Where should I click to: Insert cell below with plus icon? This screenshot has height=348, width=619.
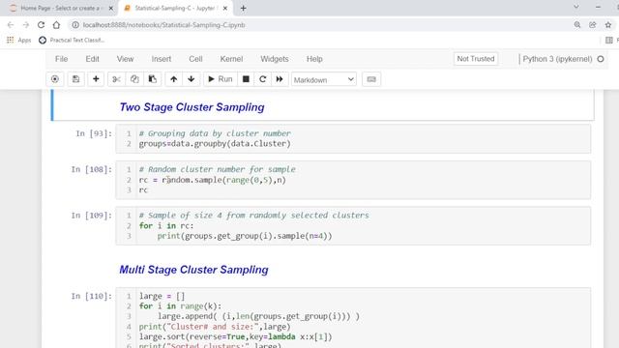[x=96, y=79]
